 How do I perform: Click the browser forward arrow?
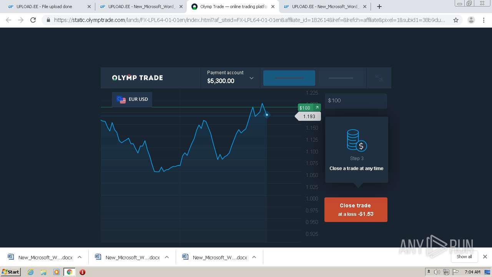click(x=21, y=20)
